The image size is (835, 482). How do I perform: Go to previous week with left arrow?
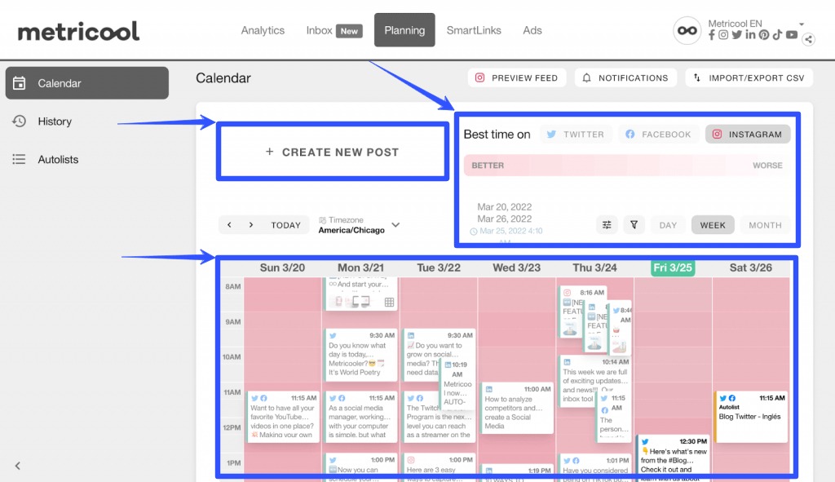[x=230, y=225]
